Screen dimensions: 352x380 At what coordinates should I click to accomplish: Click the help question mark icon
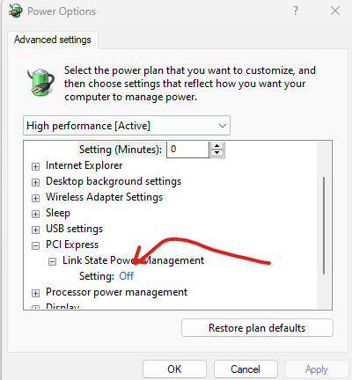click(296, 11)
